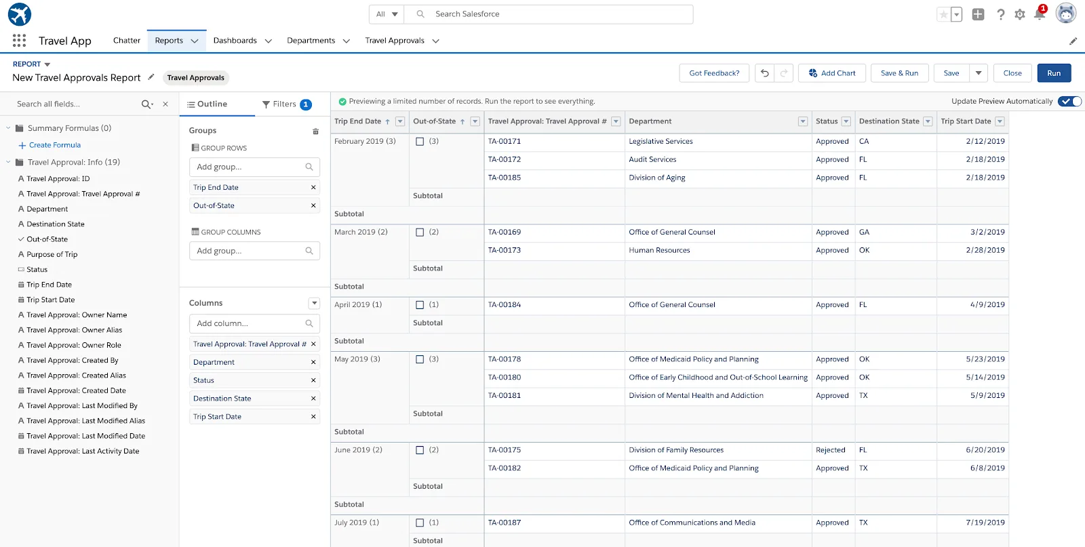Collapse the Summary Formulas folder
The height and width of the screenshot is (547, 1085).
click(8, 128)
